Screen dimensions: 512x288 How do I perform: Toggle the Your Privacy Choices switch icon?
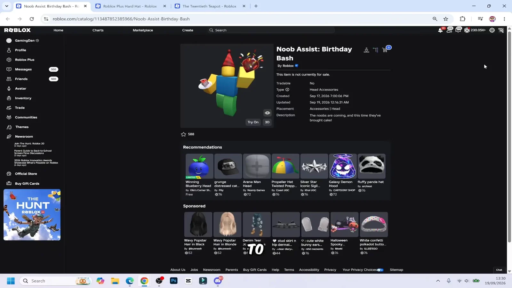coord(380,270)
